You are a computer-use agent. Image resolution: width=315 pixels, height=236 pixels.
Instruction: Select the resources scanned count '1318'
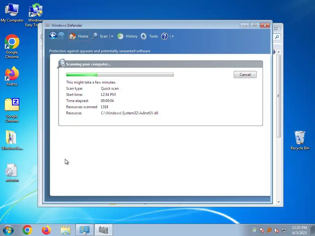coord(104,107)
